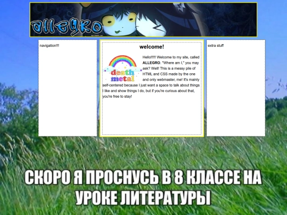Select the 'welcome!' heading

click(151, 47)
